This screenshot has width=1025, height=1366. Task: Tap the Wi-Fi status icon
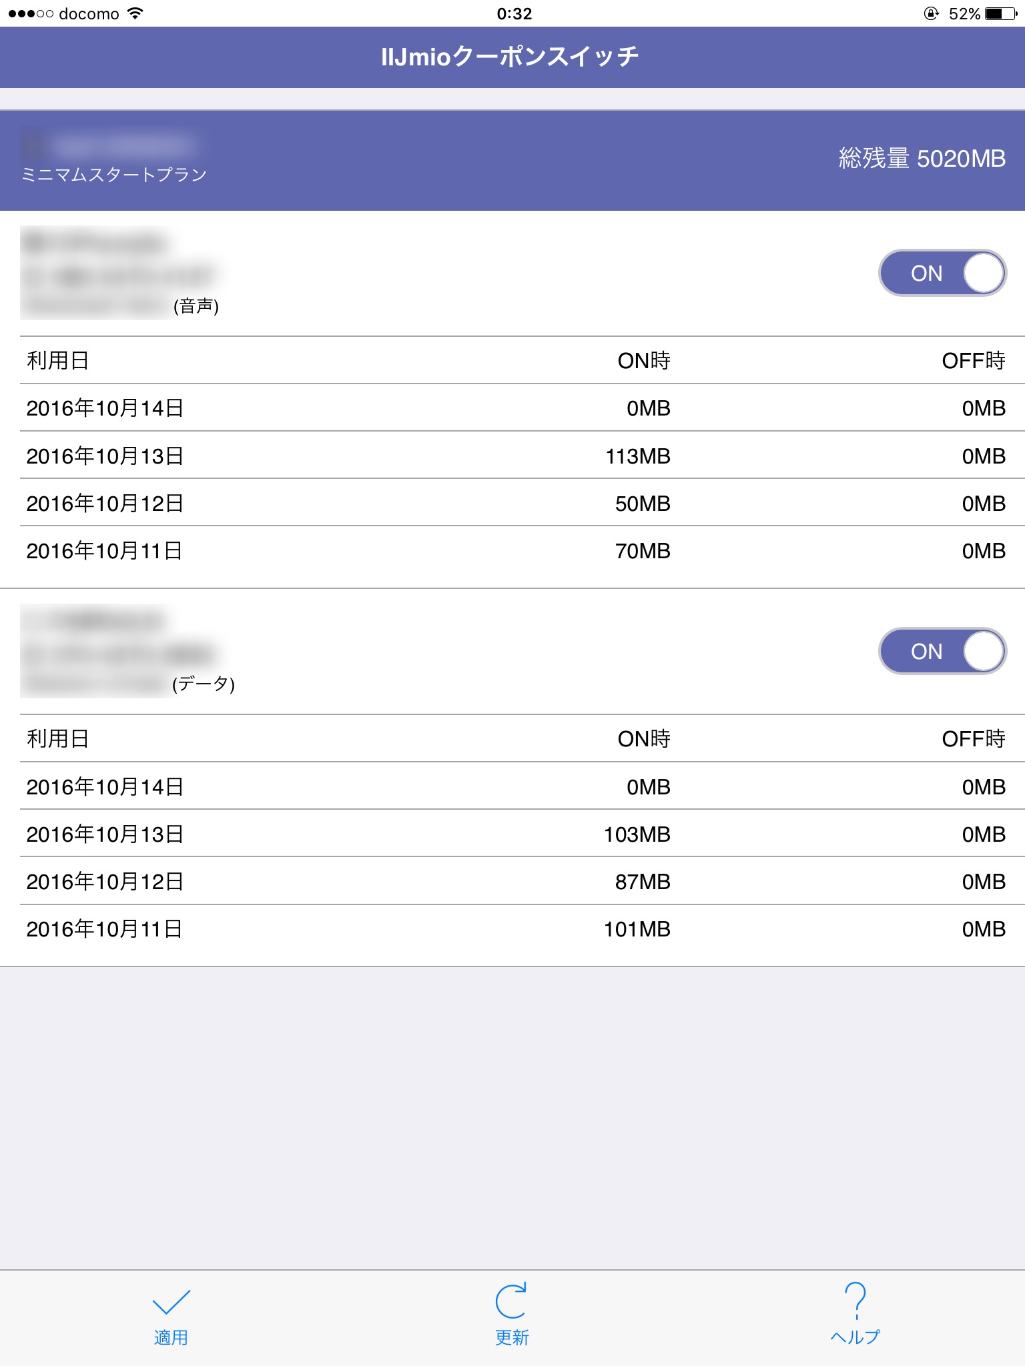(135, 13)
